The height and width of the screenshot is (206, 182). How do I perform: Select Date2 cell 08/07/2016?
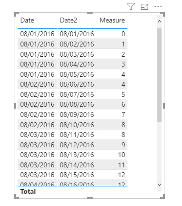tap(77, 94)
